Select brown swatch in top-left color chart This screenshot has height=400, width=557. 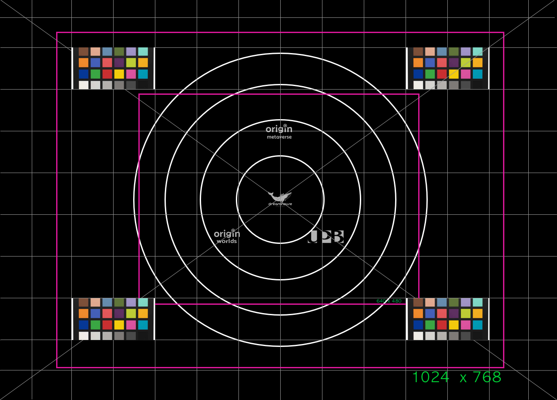84,52
